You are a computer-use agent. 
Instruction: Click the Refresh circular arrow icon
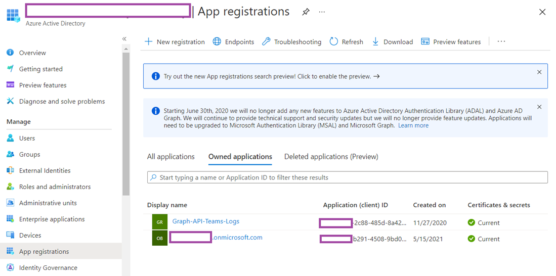334,41
